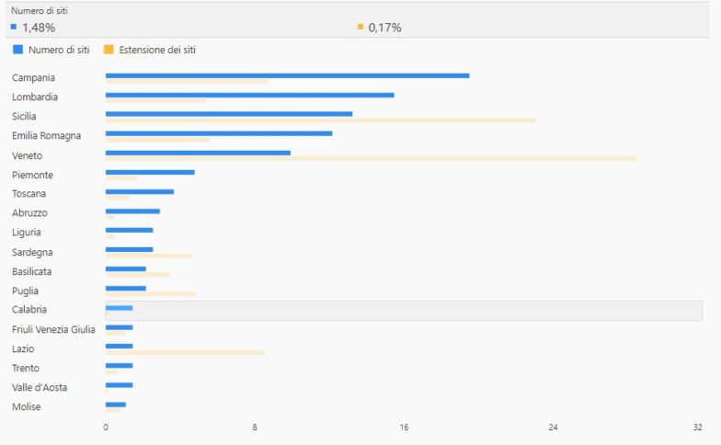Click the blue Lombardia bar
This screenshot has width=721, height=445.
pyautogui.click(x=249, y=95)
